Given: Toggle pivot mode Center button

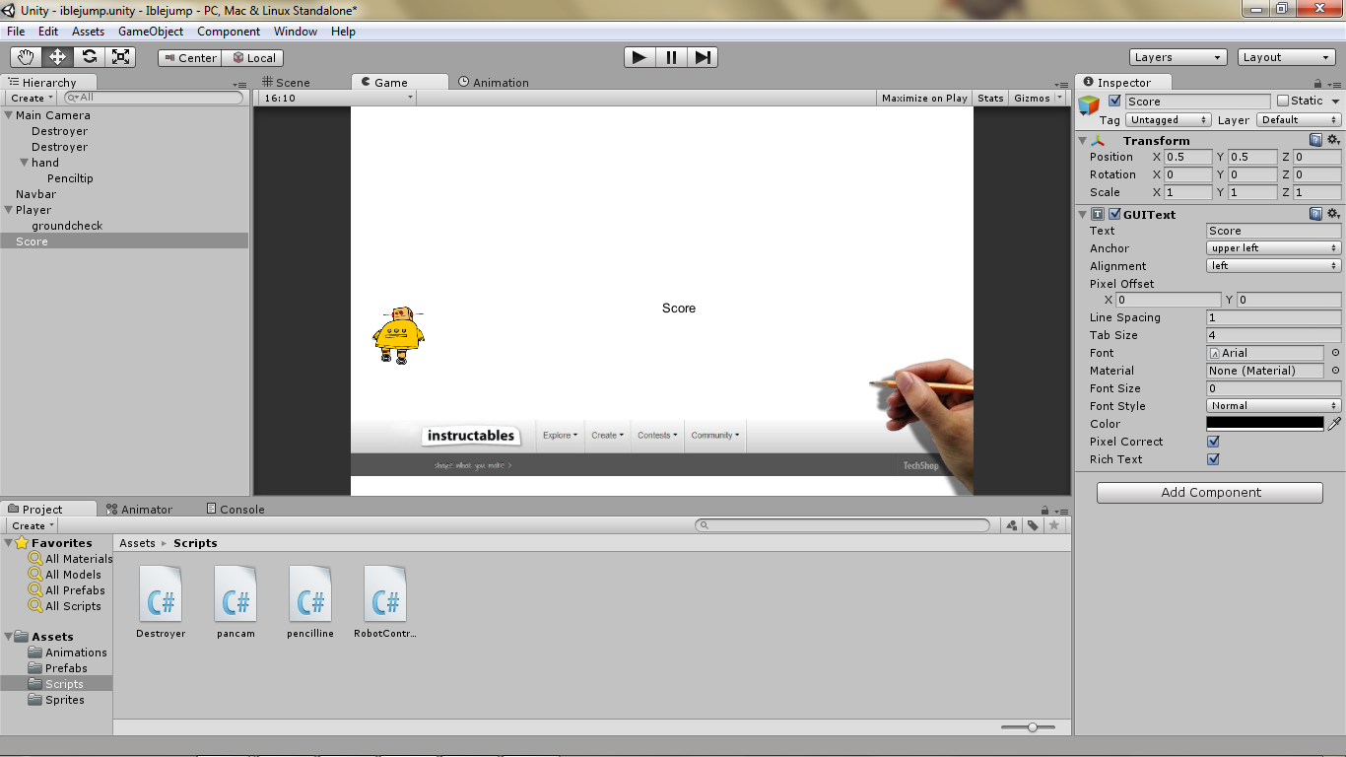Looking at the screenshot, I should [190, 58].
